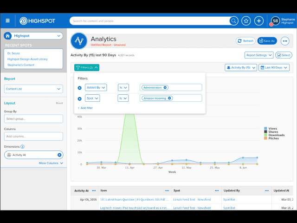Click the Save As button

pos(267,41)
